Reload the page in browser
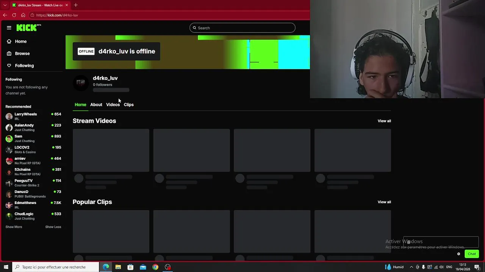This screenshot has width=485, height=272. 14,15
